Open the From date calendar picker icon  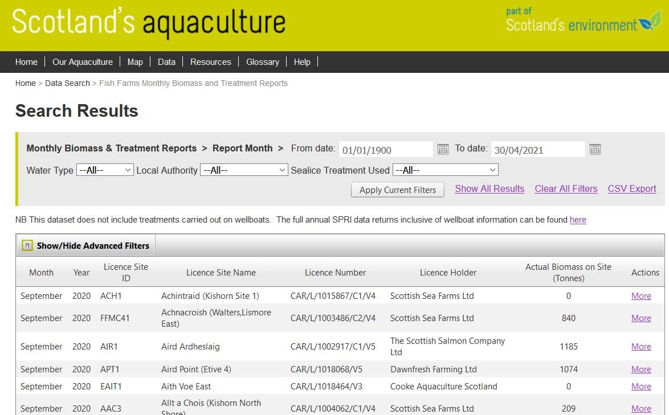[443, 150]
